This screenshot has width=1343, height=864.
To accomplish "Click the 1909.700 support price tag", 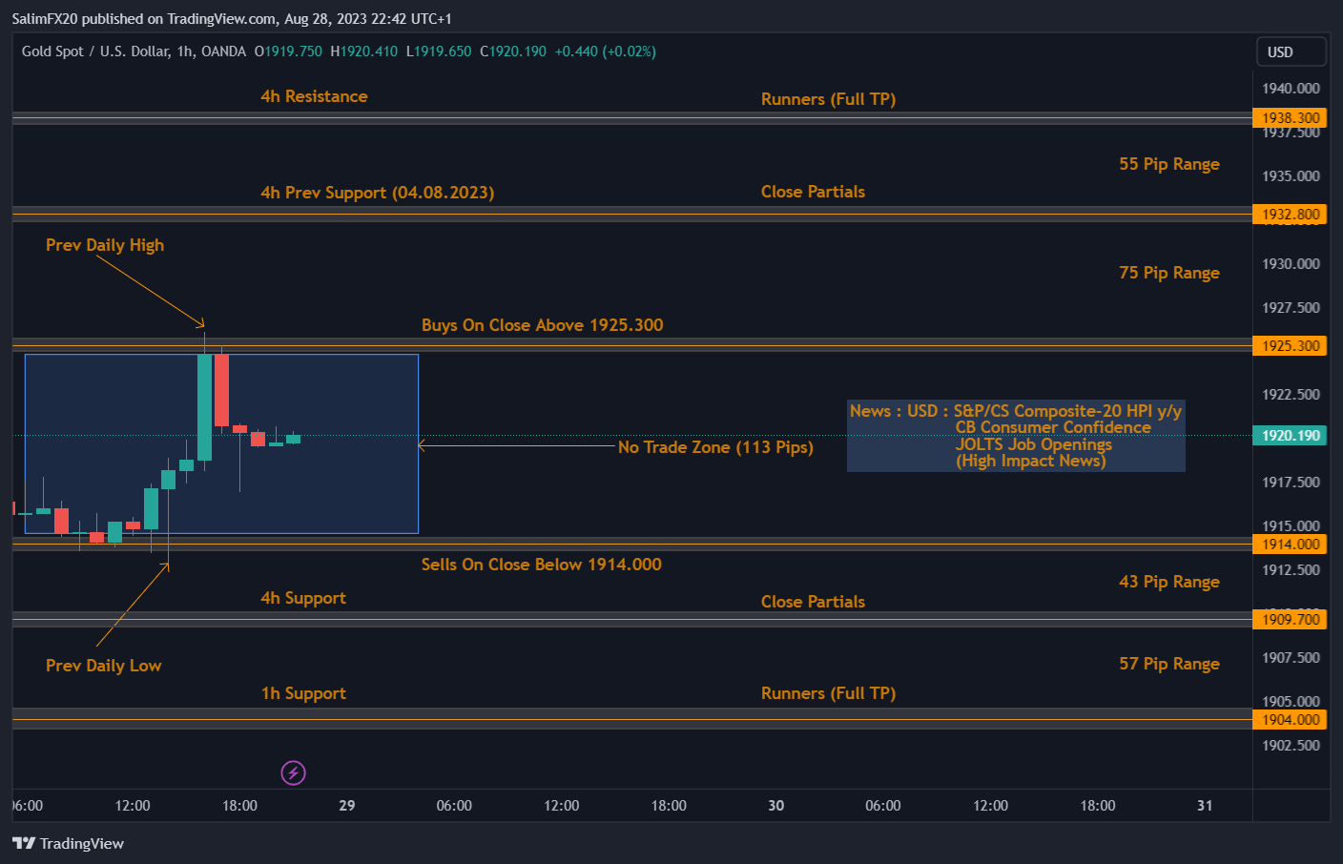I will (x=1290, y=620).
